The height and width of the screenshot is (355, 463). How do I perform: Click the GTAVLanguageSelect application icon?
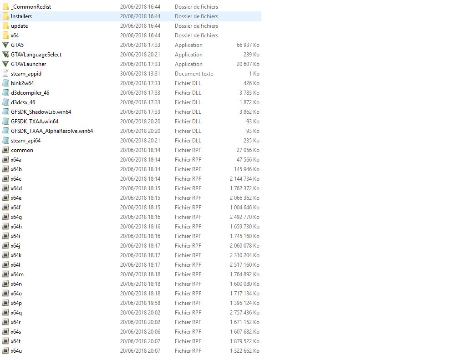(x=5, y=55)
